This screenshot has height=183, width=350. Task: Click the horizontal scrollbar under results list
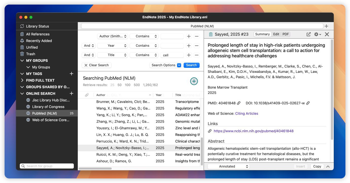tap(95, 169)
